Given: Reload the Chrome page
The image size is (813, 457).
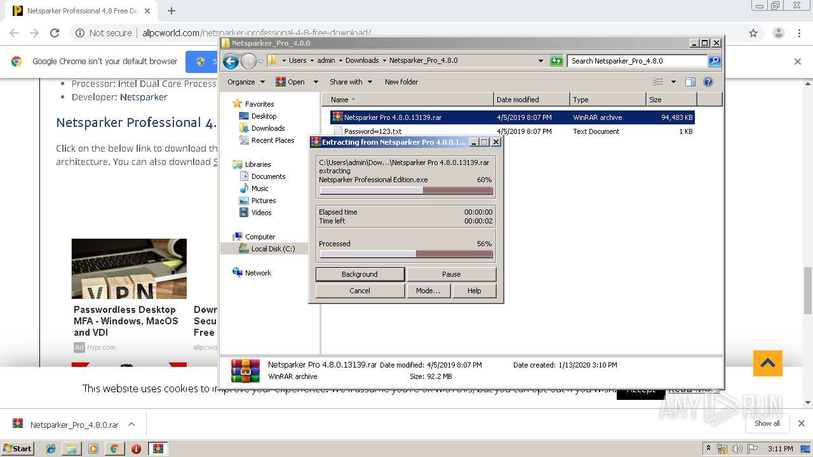Looking at the screenshot, I should point(55,33).
